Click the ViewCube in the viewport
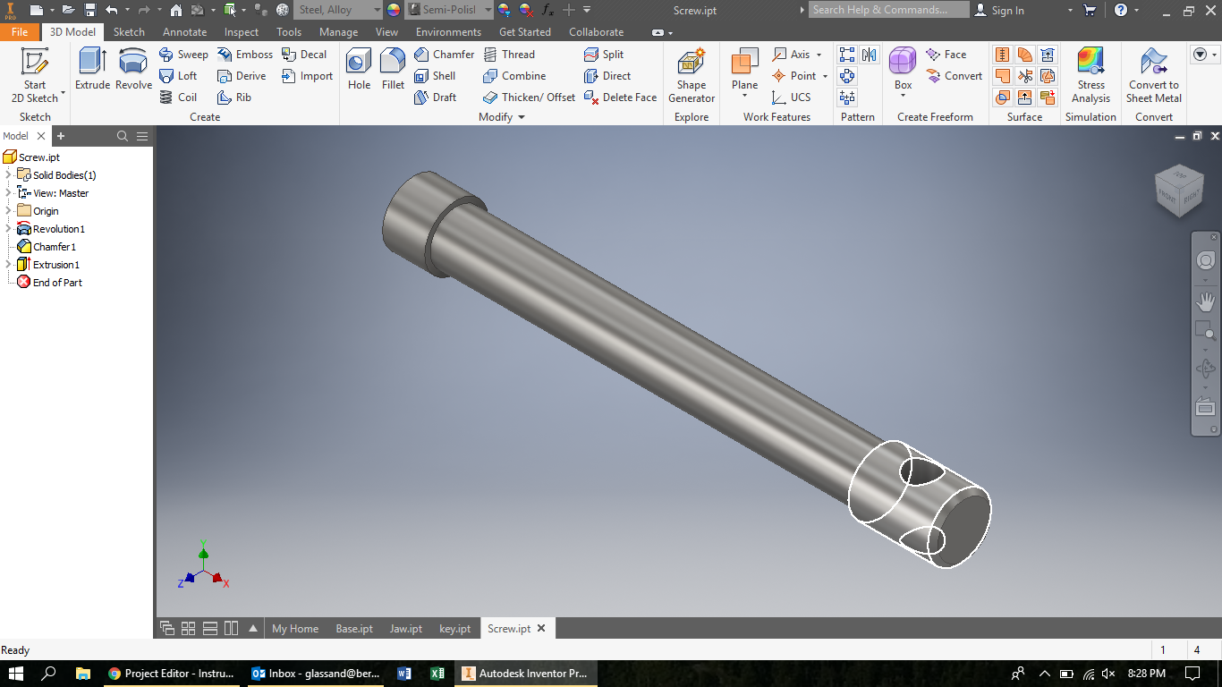This screenshot has height=687, width=1222. tap(1180, 191)
